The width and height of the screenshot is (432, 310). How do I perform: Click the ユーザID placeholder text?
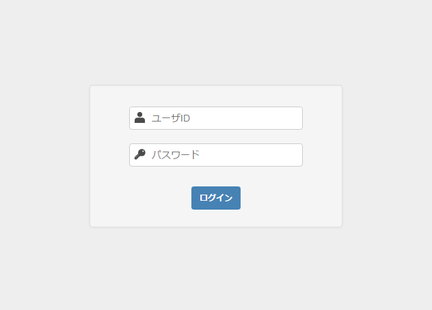(x=171, y=118)
